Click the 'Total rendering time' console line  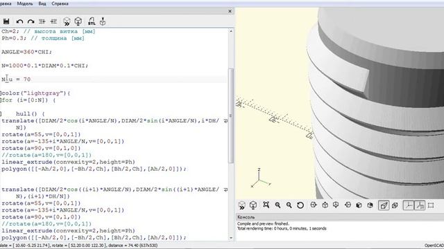282,228
